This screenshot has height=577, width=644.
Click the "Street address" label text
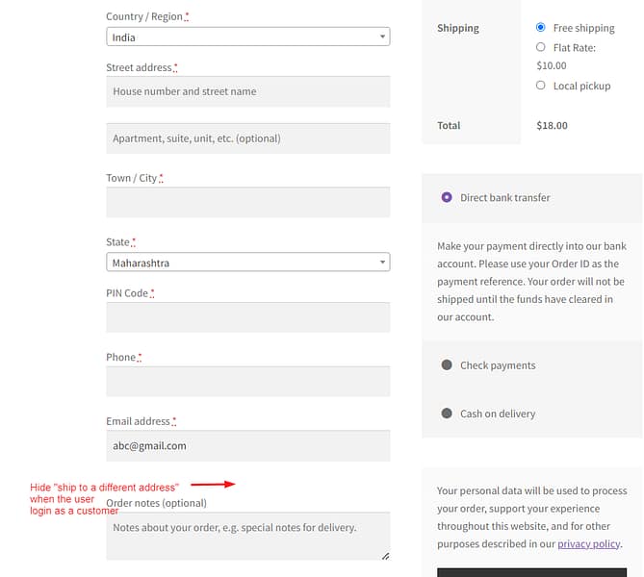coord(139,67)
